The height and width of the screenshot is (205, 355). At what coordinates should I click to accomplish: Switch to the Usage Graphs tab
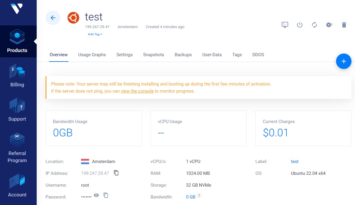pos(92,55)
